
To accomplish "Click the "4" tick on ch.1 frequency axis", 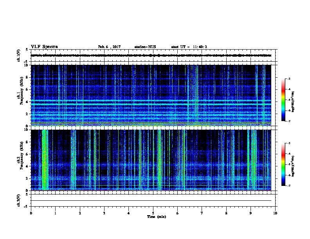I will [27, 102].
